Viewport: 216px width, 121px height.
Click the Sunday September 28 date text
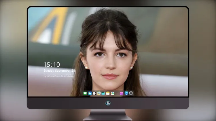59,71
